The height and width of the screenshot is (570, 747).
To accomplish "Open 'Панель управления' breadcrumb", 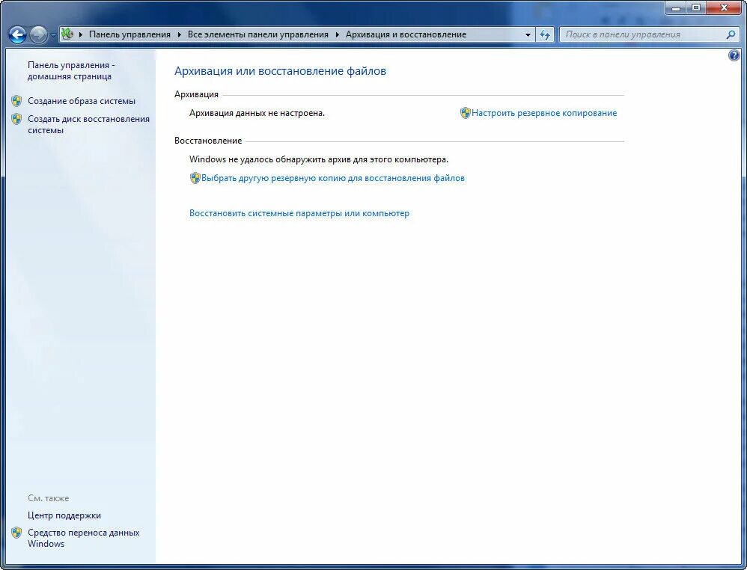I will (129, 34).
